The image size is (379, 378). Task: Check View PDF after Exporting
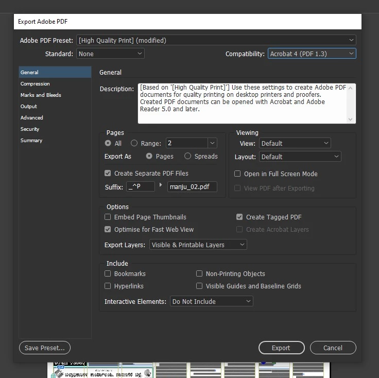(237, 188)
